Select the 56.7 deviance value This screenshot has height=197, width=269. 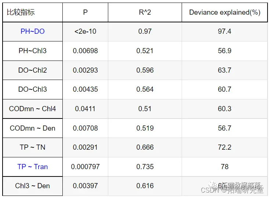tap(225, 128)
